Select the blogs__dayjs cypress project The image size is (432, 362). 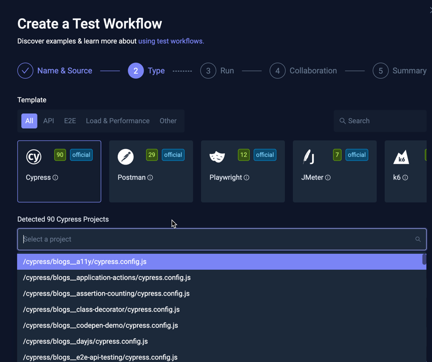tap(85, 341)
